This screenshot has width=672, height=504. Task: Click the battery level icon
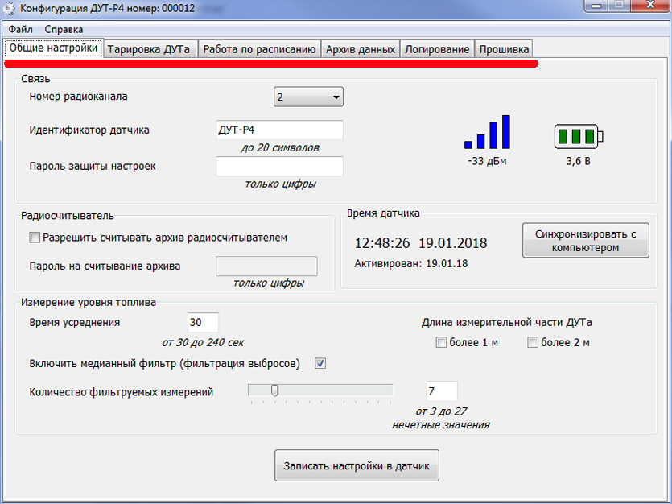579,136
